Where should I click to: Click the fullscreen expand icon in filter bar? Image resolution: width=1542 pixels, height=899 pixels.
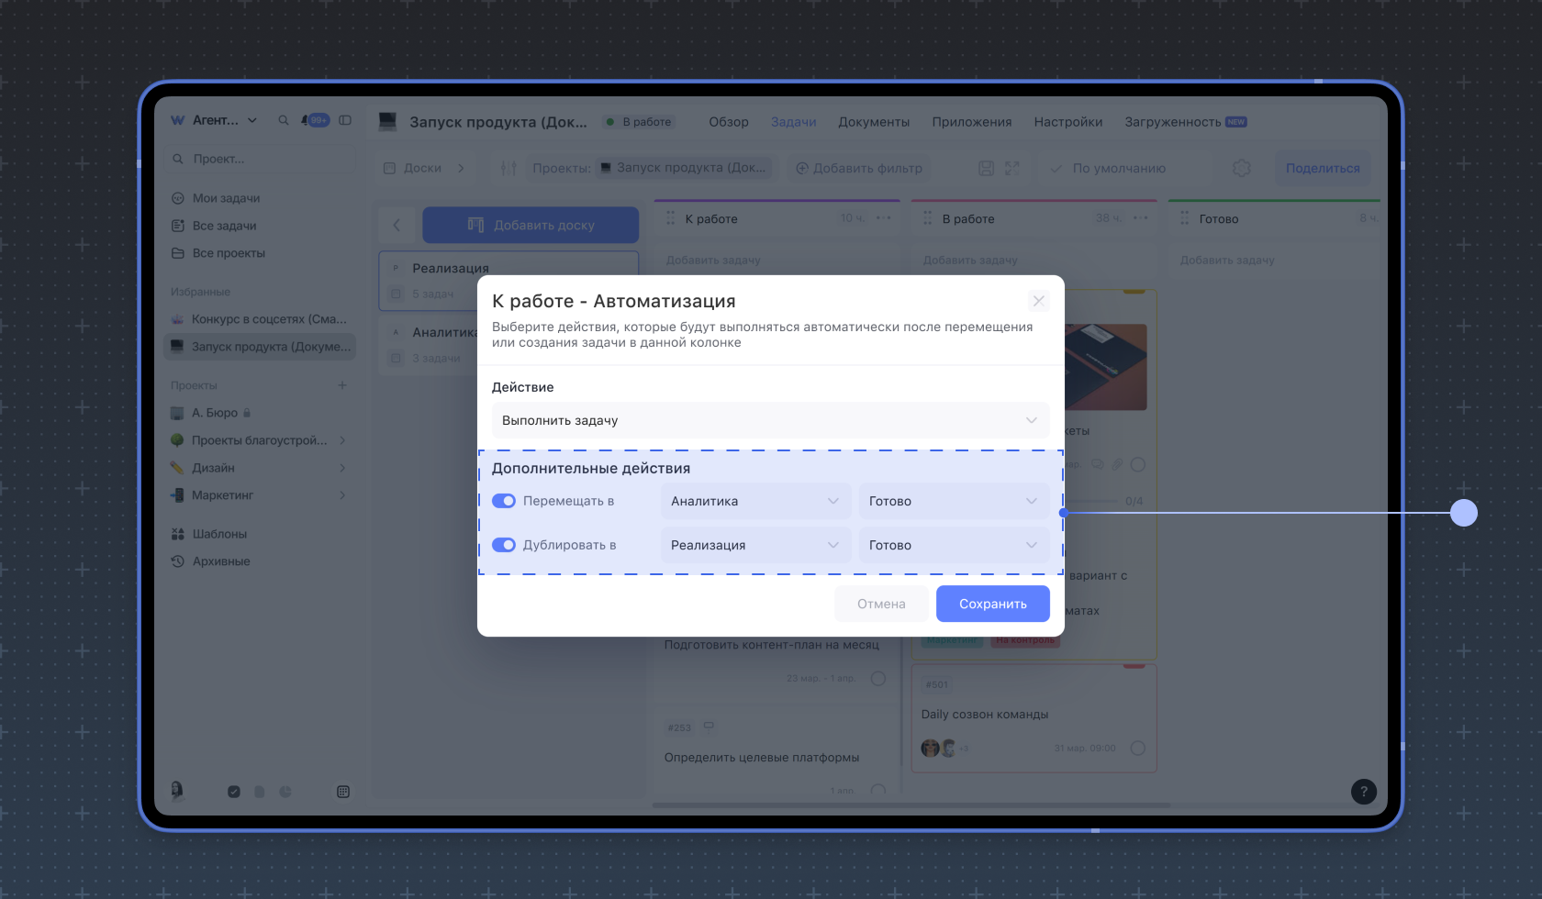point(1012,168)
